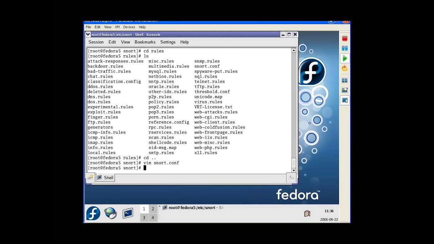Viewport: 434px width, 244px height.
Task: Open Parallels Help menu
Action: point(142,27)
